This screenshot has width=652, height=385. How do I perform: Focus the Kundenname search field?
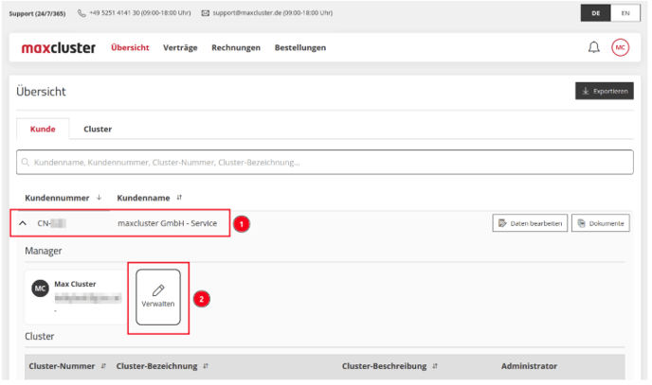click(325, 162)
